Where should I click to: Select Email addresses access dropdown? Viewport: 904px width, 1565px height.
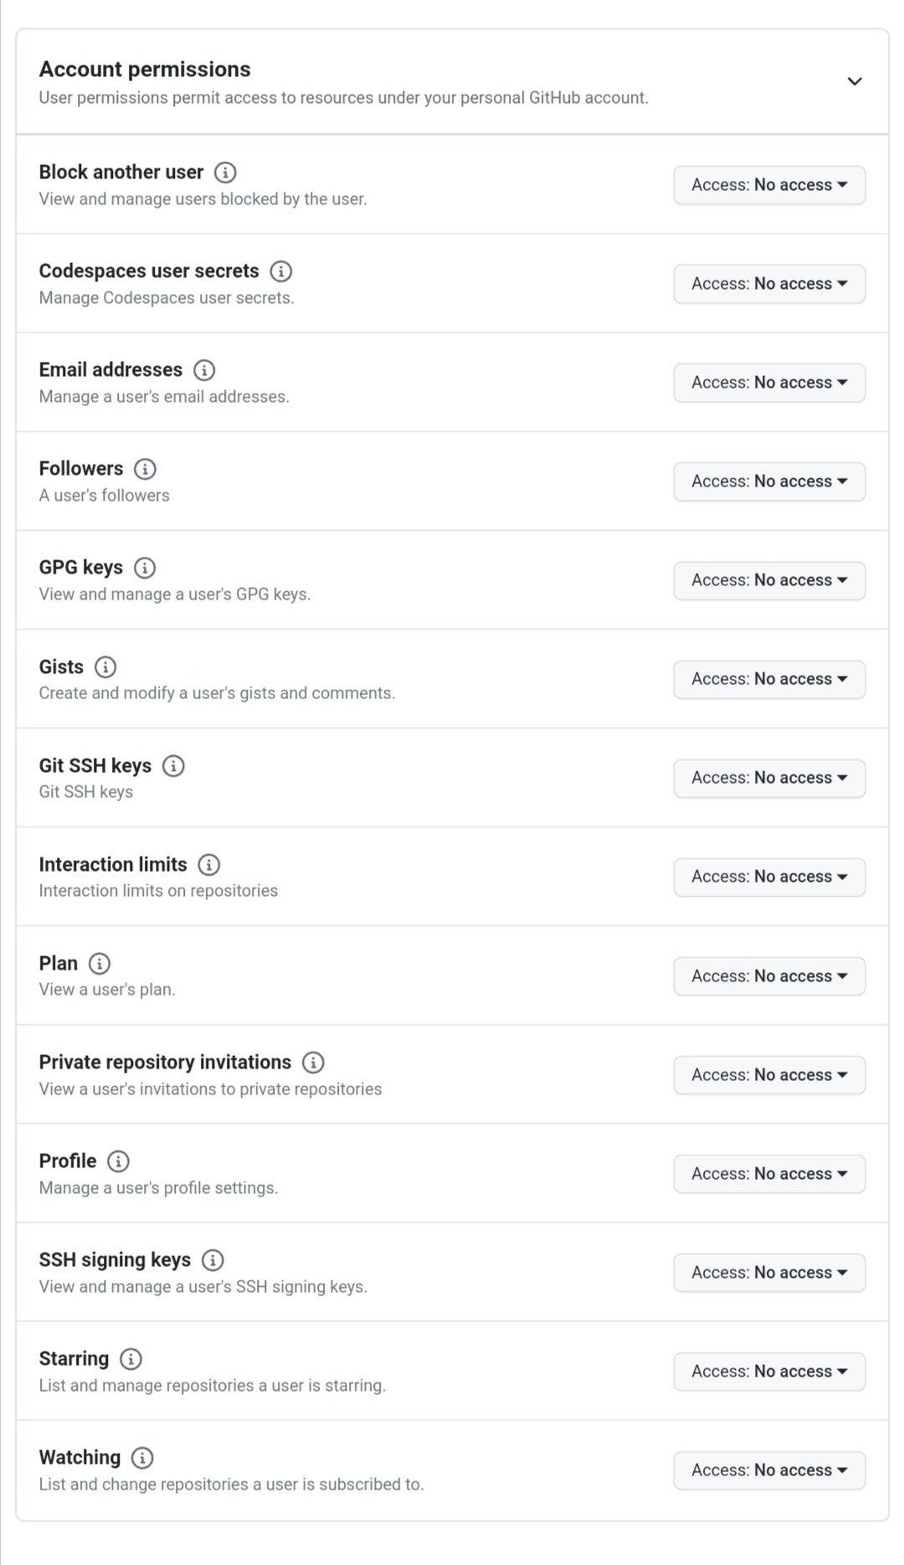coord(768,383)
